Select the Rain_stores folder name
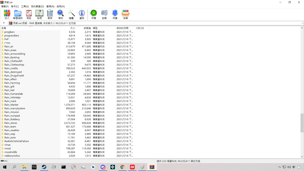 coord(11,123)
